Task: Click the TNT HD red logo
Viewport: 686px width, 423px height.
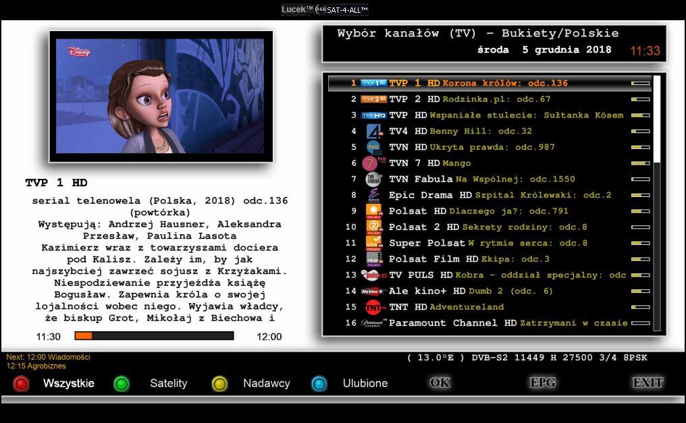Action: coord(374,307)
